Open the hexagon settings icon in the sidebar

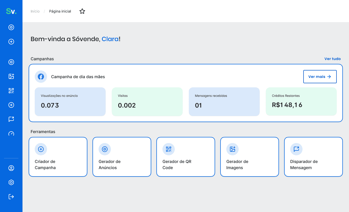11,182
